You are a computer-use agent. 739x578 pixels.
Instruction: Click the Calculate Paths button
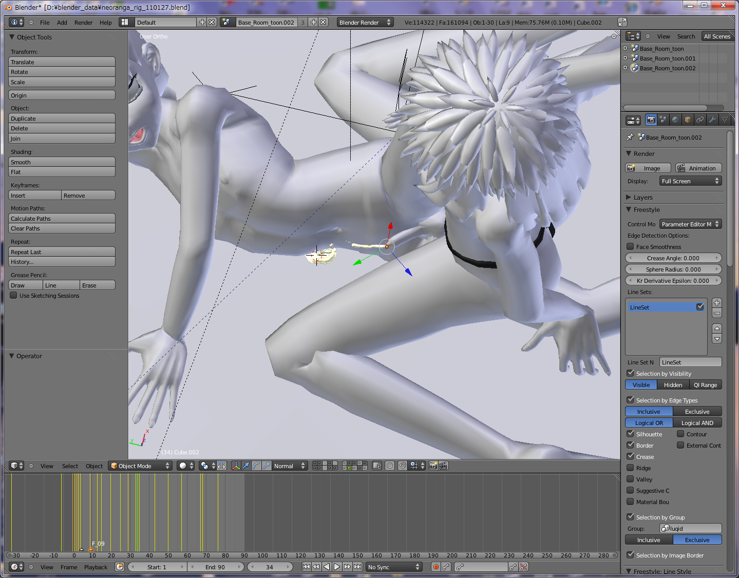62,219
